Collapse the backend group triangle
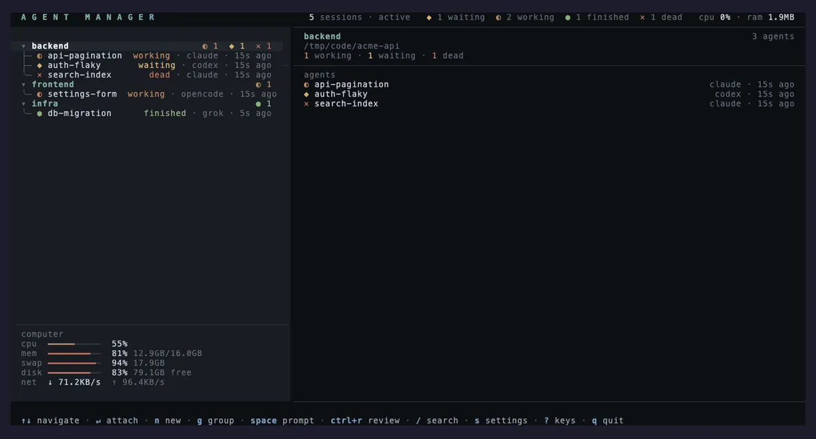 coord(24,46)
